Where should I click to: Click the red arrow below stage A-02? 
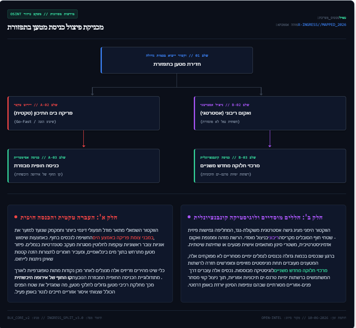click(x=83, y=139)
